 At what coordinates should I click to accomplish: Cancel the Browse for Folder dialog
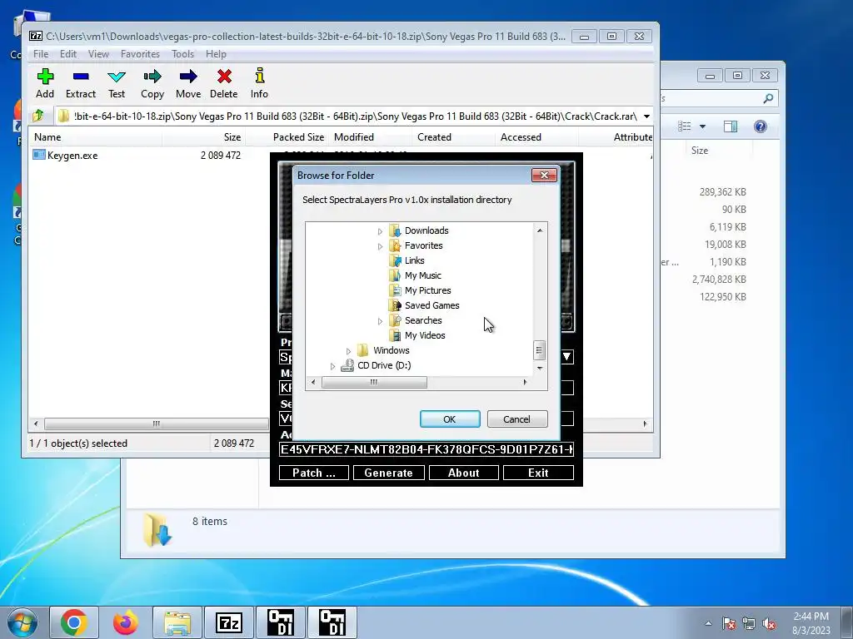click(x=516, y=419)
